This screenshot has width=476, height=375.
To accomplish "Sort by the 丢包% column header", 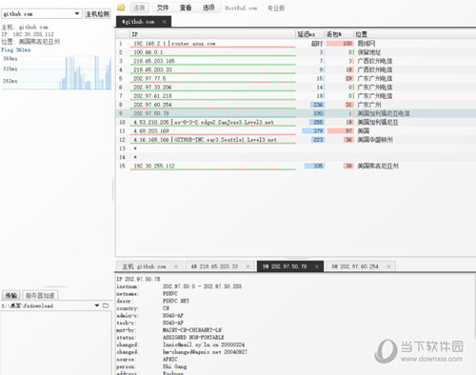I will pyautogui.click(x=339, y=34).
